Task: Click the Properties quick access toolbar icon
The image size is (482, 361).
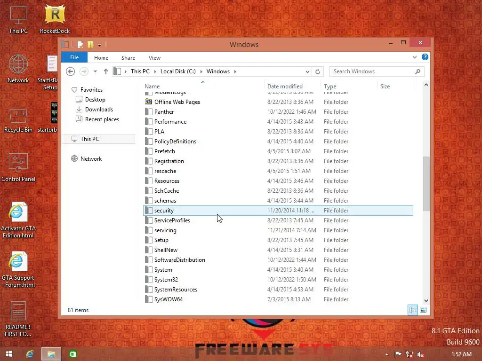Action: click(80, 45)
